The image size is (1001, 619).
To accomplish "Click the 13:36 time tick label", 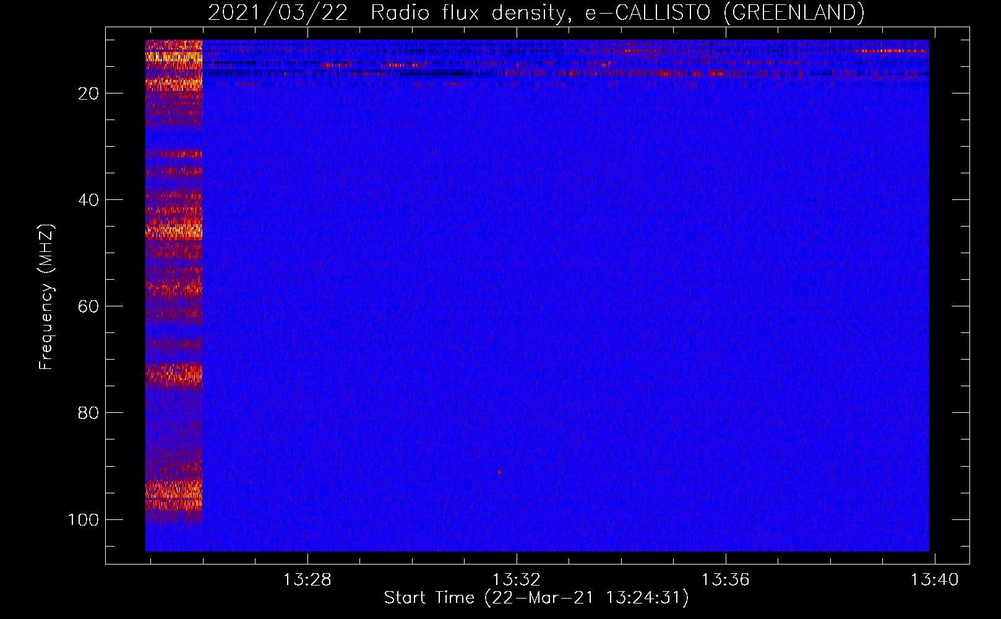I will coord(725,579).
